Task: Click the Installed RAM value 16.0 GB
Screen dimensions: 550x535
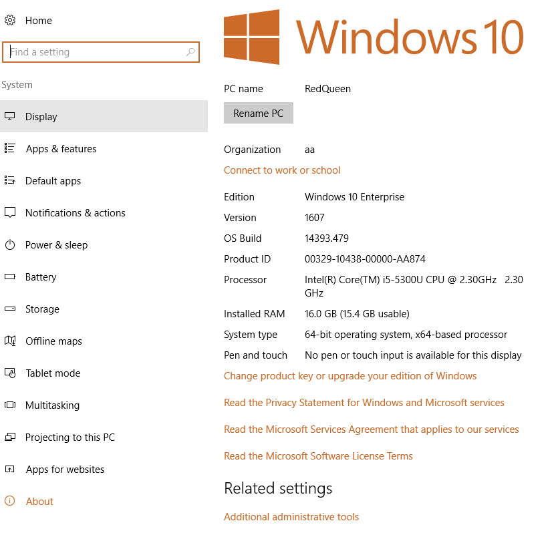Action: point(357,314)
